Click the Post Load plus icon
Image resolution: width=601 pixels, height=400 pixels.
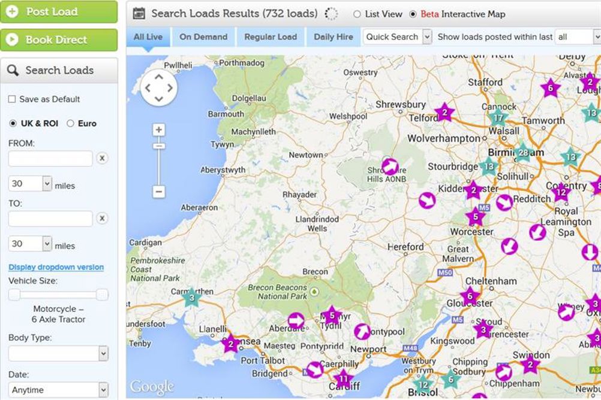click(x=12, y=11)
